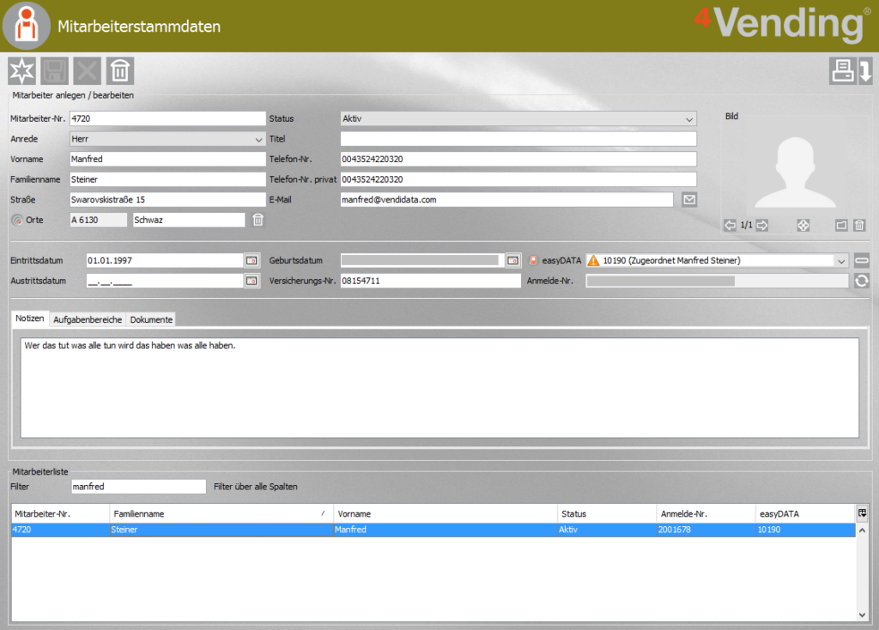Click the Telefon-Nr. field
Viewport: 879px width, 630px height.
coord(518,159)
